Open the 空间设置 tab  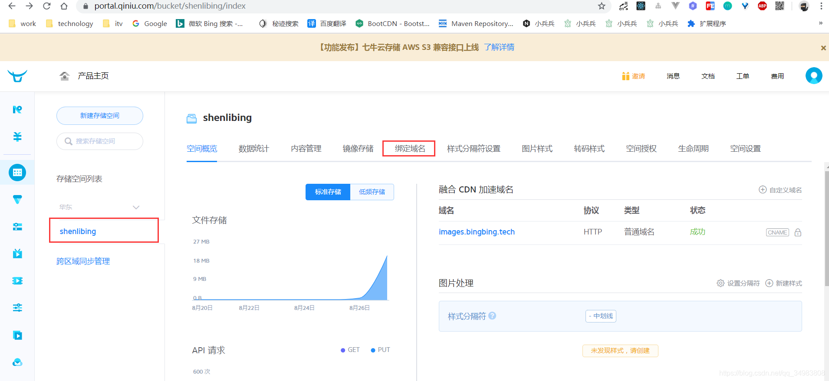(745, 149)
